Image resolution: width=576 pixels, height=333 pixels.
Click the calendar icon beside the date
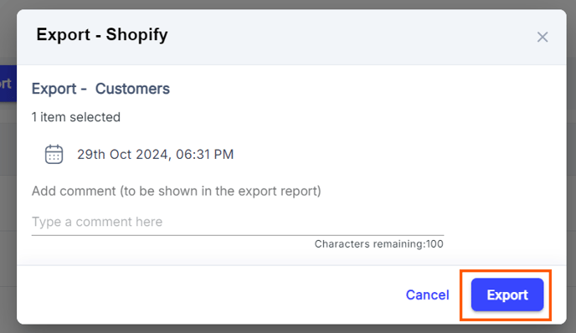54,154
